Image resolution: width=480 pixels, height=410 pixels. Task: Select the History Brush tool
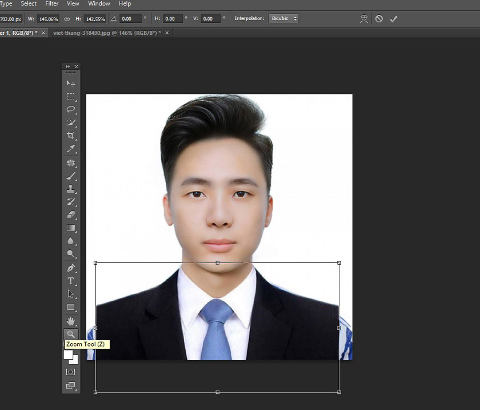tap(71, 202)
